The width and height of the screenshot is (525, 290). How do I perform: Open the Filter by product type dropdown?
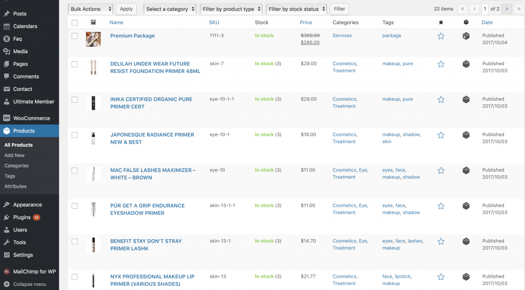tap(231, 9)
